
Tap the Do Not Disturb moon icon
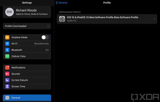(x=7, y=80)
